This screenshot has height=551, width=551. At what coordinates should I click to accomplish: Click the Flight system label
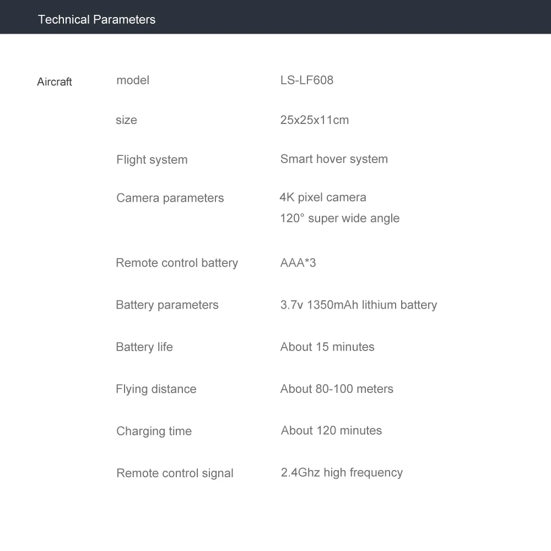152,160
